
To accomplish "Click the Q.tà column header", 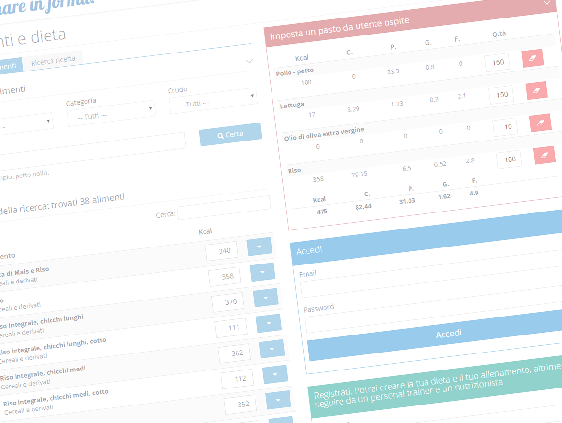I will [x=498, y=34].
